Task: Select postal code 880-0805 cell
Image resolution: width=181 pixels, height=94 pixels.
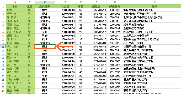Action: click(x=115, y=10)
